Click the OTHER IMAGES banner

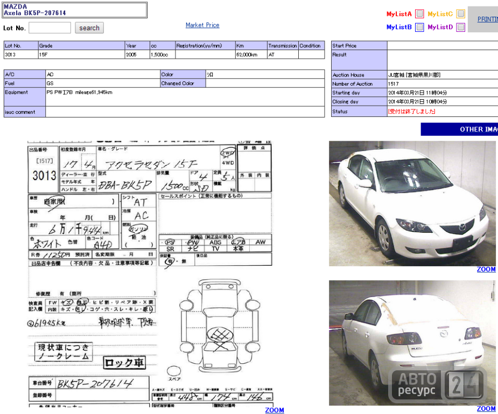459,129
